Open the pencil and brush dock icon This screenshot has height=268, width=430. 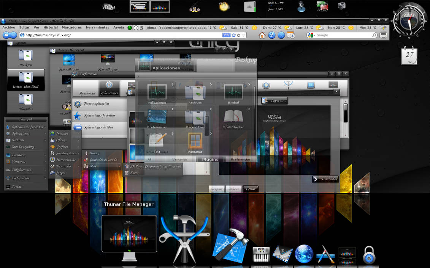coord(325,255)
